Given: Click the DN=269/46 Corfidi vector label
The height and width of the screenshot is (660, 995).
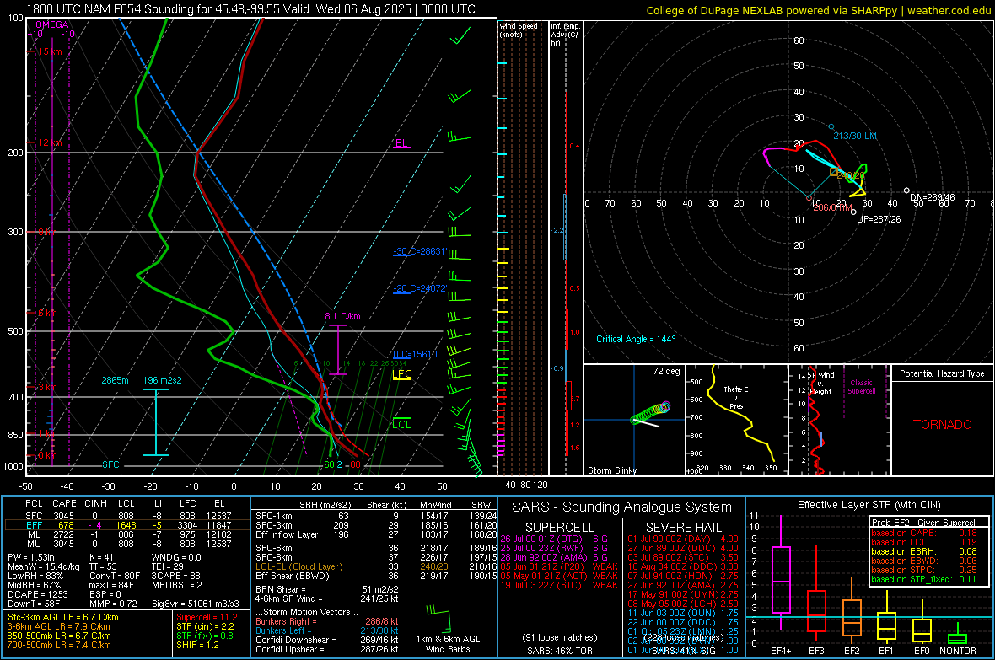Looking at the screenshot, I should 932,197.
